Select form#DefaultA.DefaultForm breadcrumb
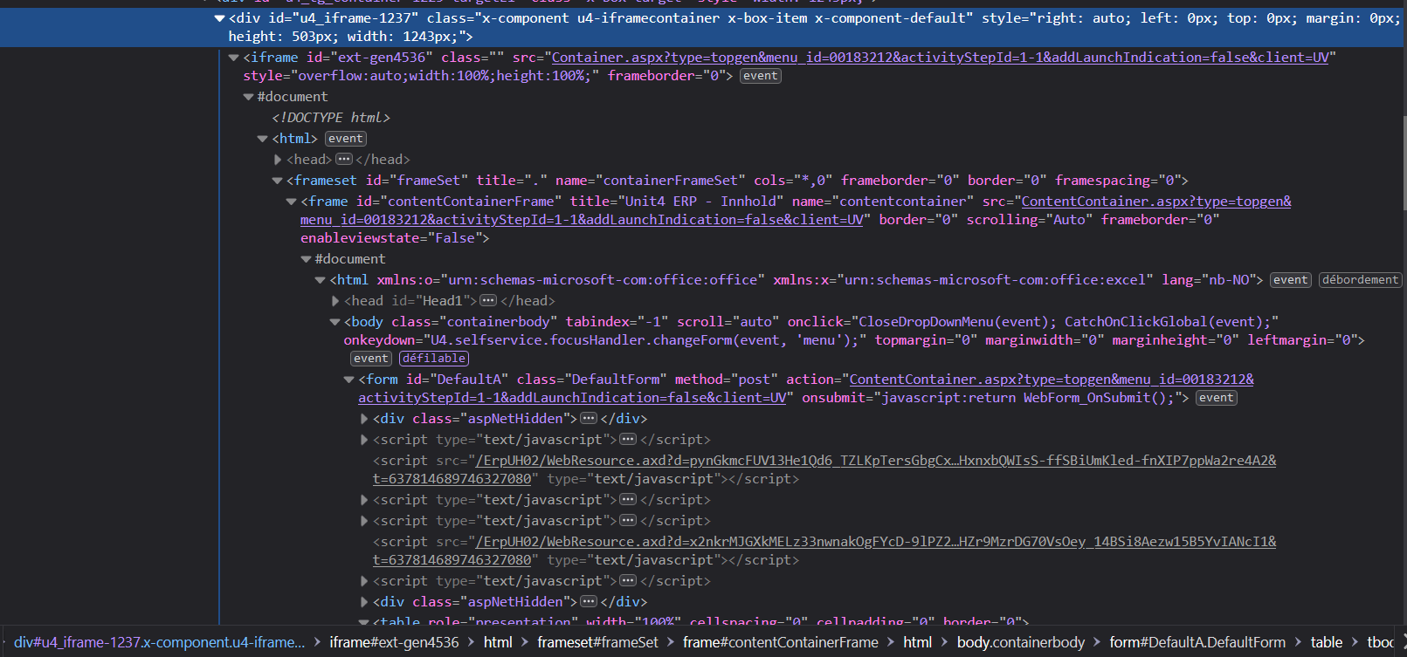Screen dimensions: 1407x657 pyautogui.click(x=1197, y=642)
